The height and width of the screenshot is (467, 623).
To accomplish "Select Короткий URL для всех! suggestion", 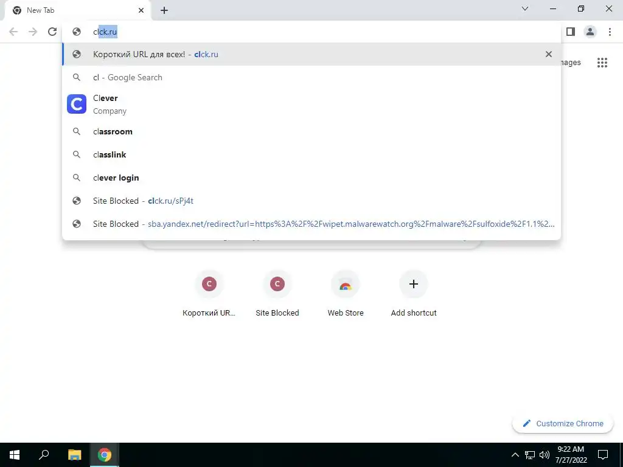I will [x=311, y=54].
